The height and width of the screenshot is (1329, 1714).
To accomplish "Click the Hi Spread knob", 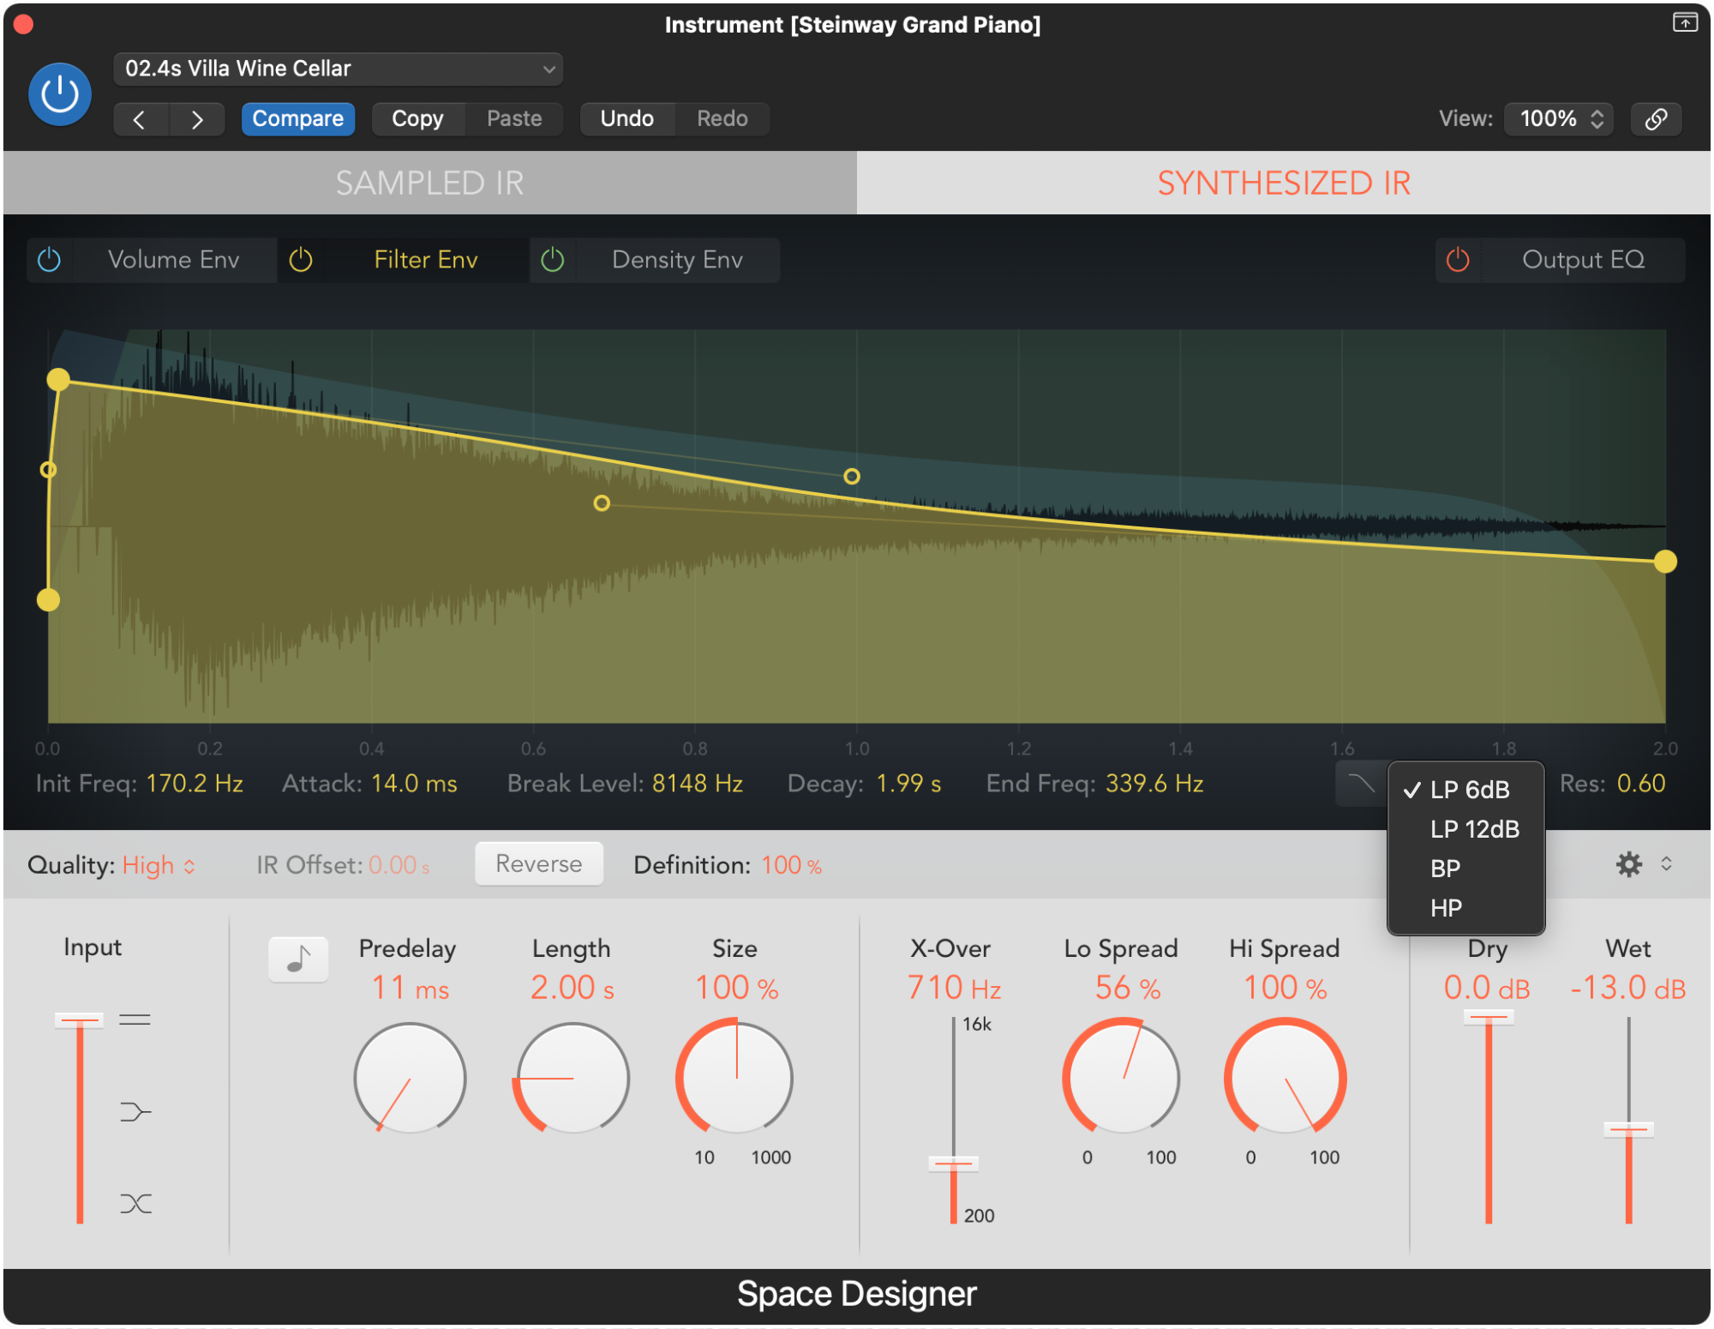I will 1285,1078.
